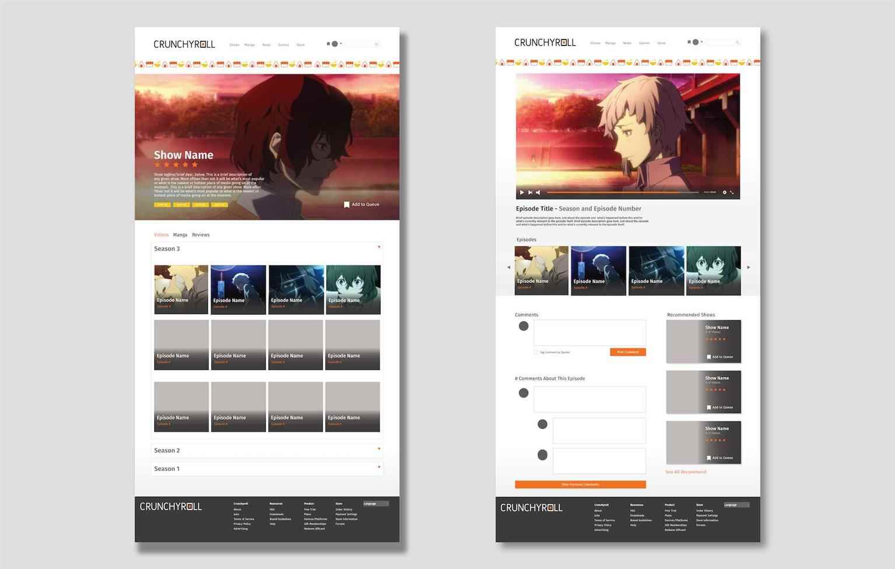Click in the new comment text box
This screenshot has width=895, height=569.
coord(590,332)
